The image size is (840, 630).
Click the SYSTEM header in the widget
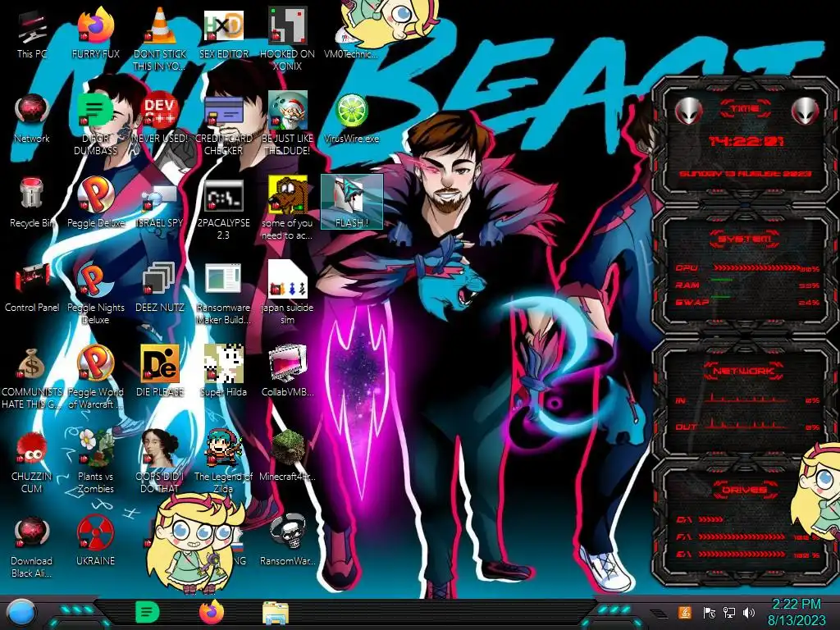point(745,239)
